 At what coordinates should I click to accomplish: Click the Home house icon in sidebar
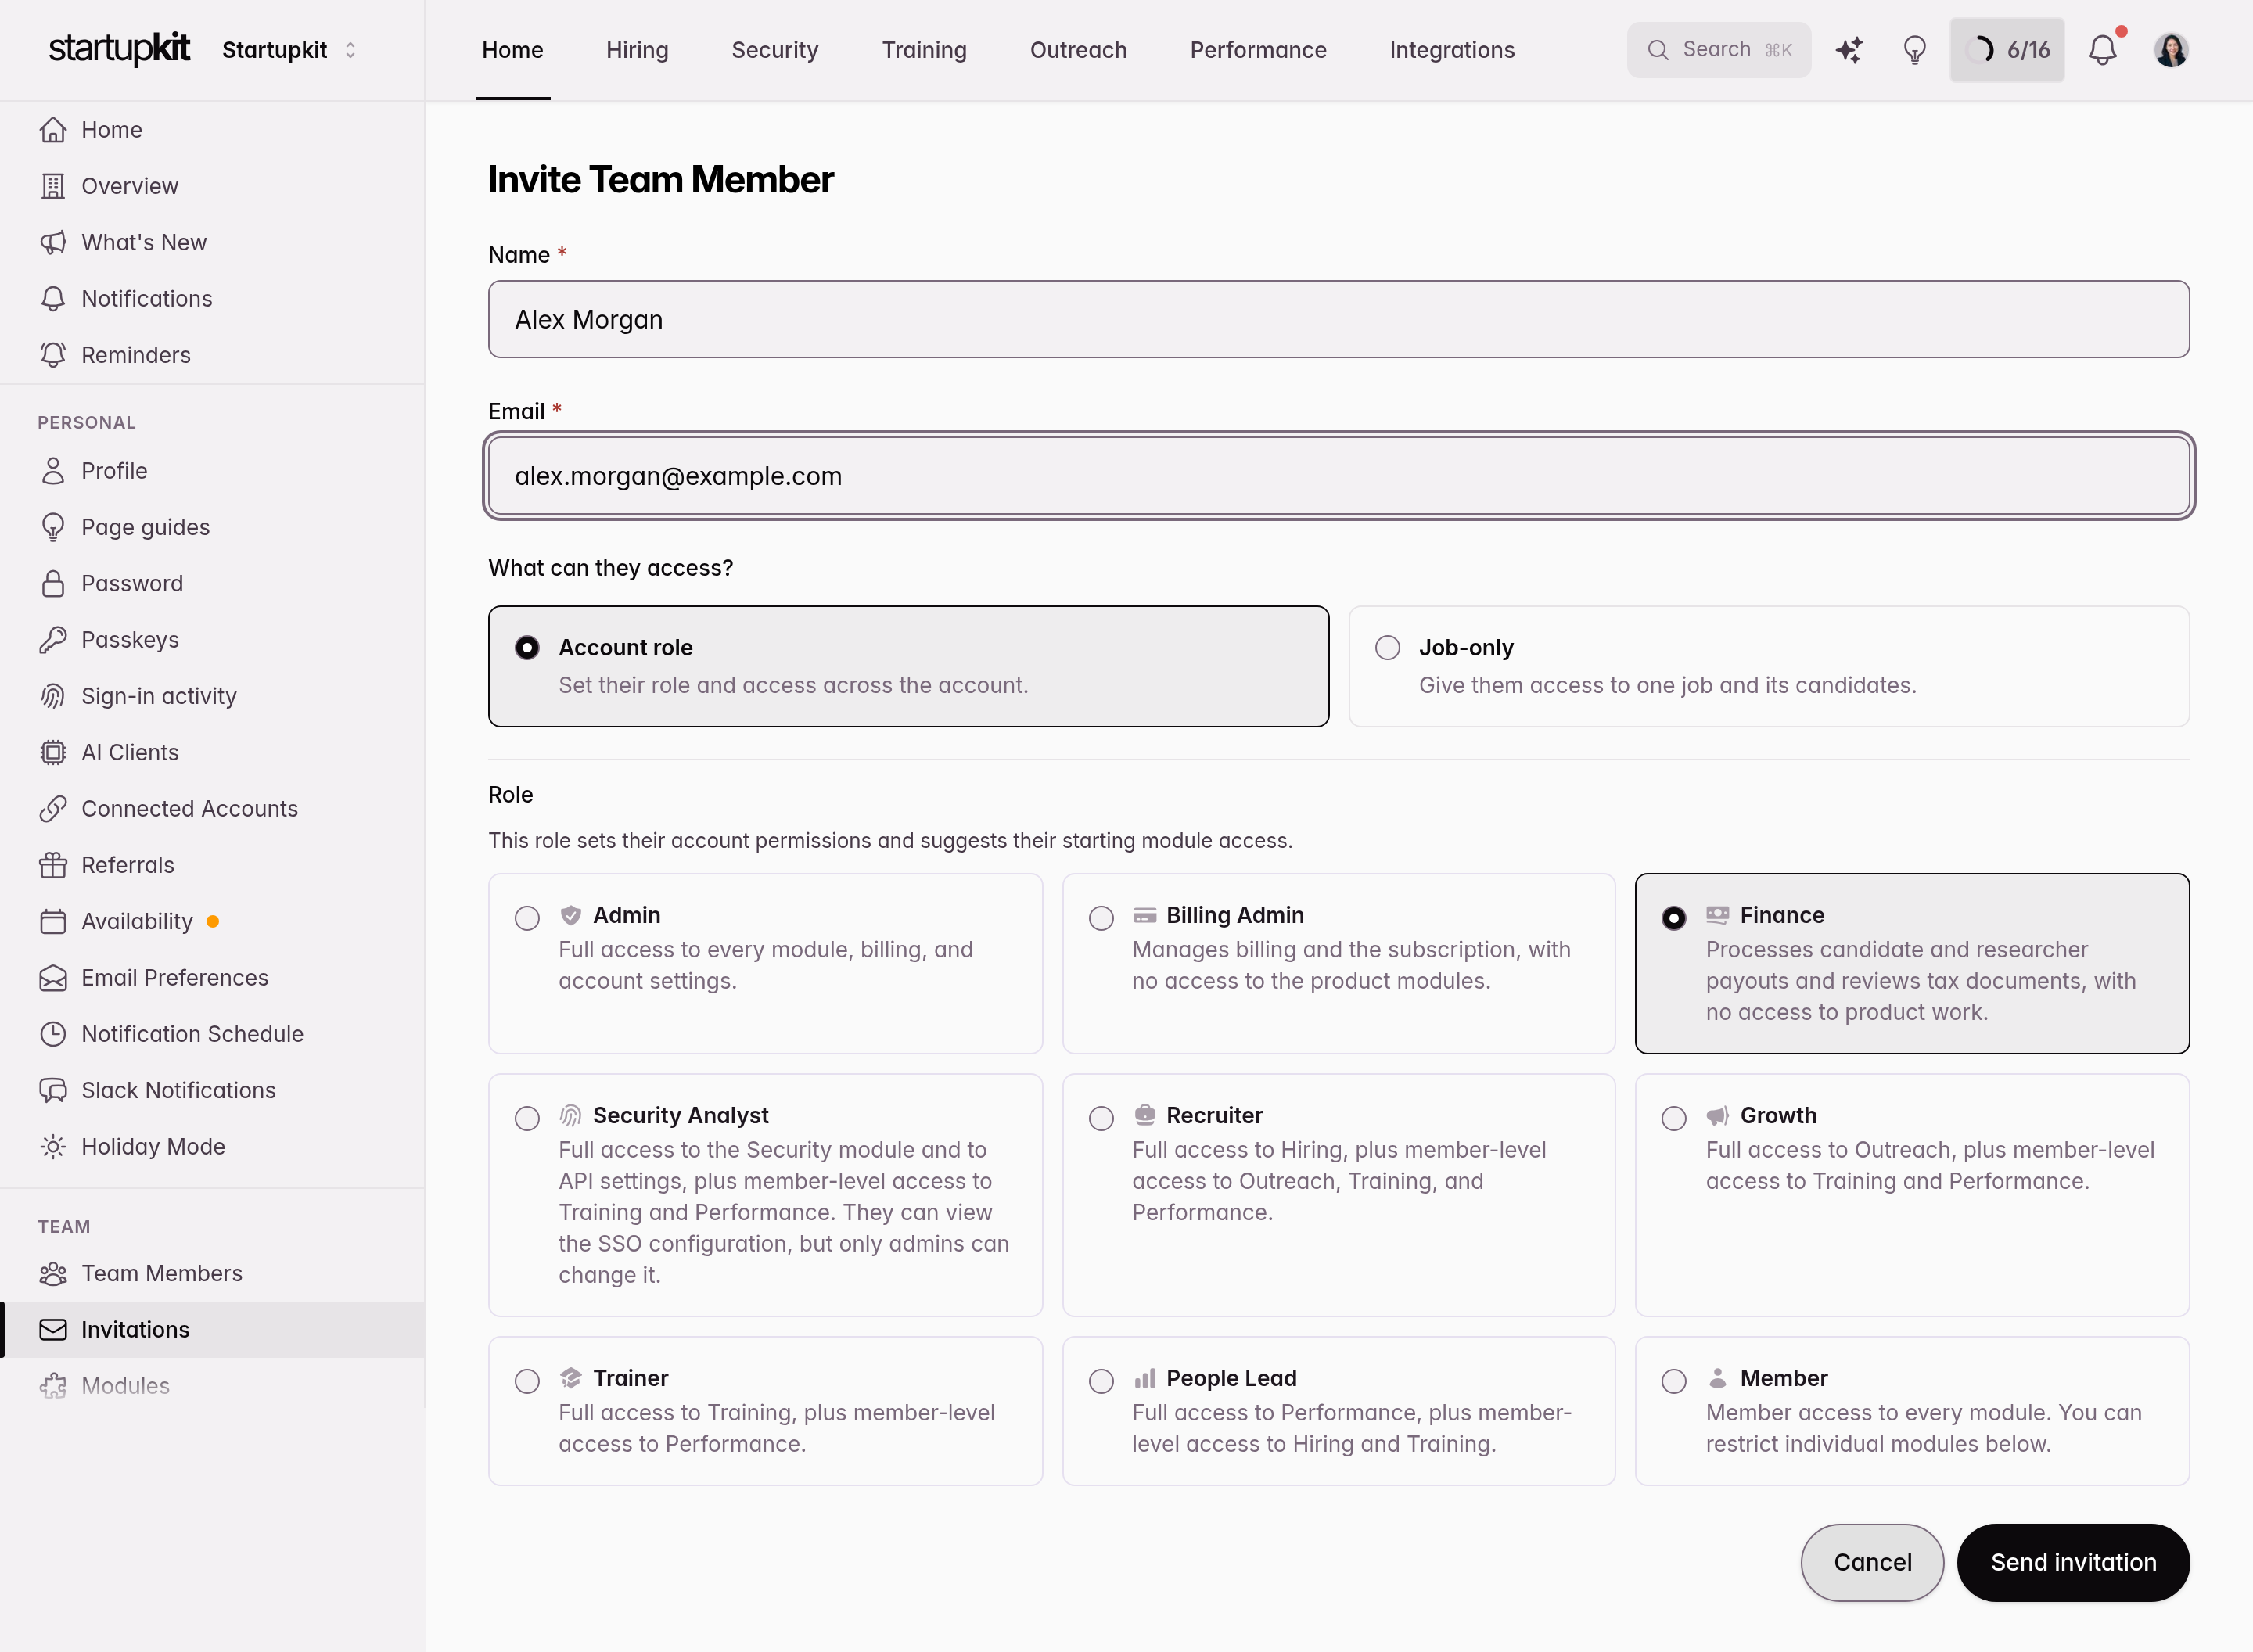pyautogui.click(x=53, y=130)
